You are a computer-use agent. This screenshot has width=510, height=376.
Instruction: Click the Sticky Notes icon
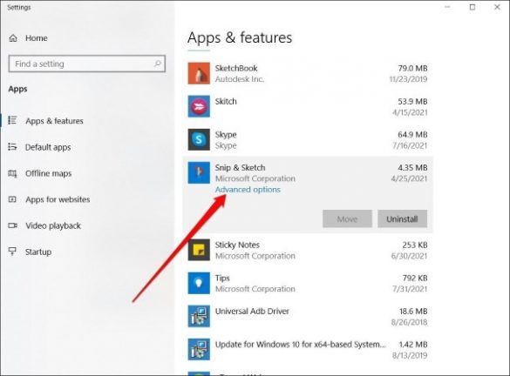pyautogui.click(x=199, y=250)
